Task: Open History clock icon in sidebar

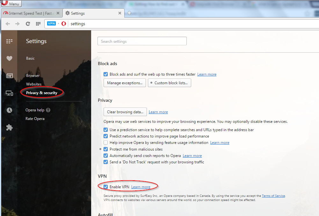Action: click(x=9, y=110)
